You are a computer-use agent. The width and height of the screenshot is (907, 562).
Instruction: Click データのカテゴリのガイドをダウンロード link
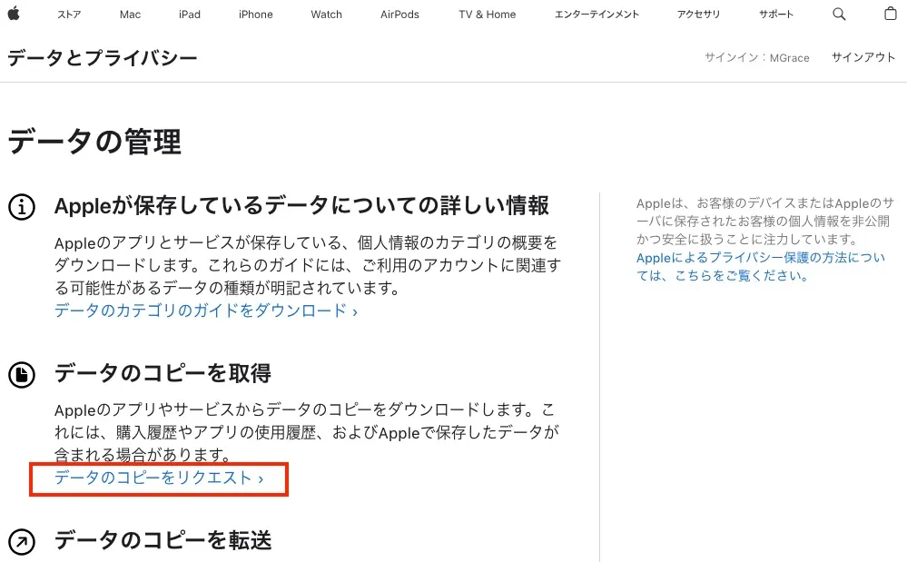[206, 311]
